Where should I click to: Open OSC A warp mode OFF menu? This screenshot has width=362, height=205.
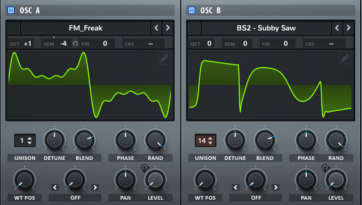[x=75, y=198]
